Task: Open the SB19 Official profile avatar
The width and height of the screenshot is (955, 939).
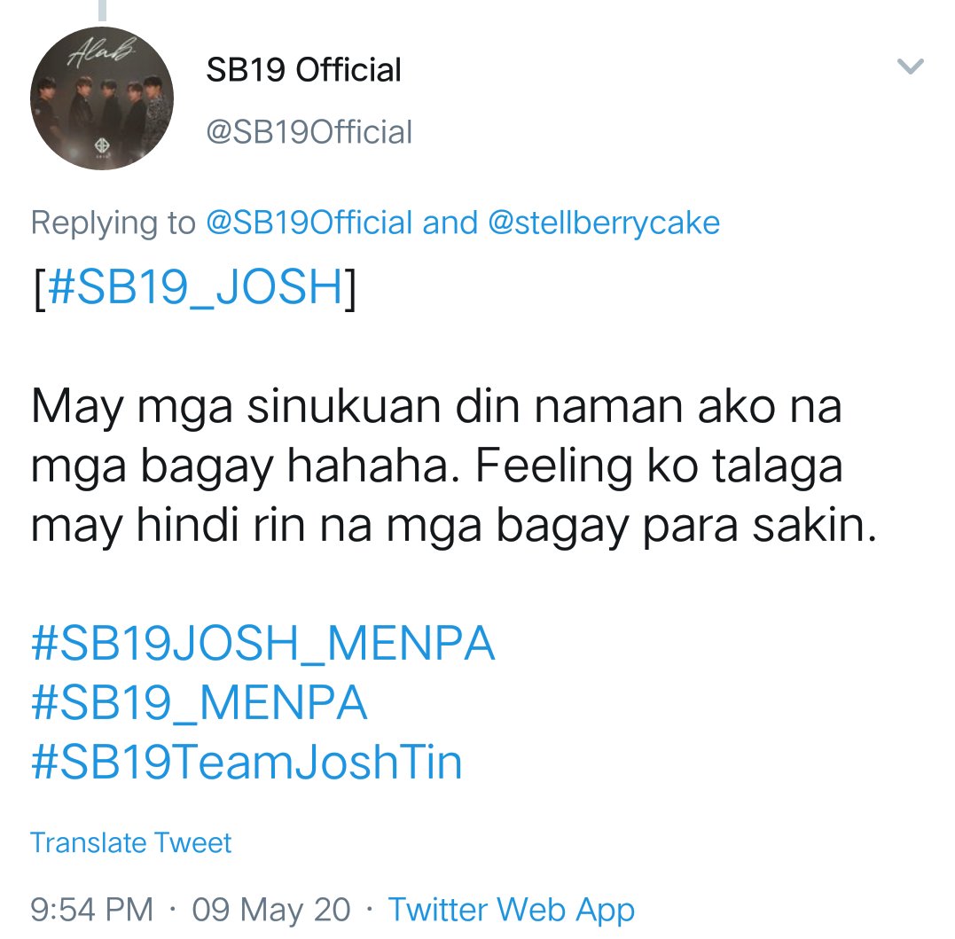Action: tap(102, 98)
